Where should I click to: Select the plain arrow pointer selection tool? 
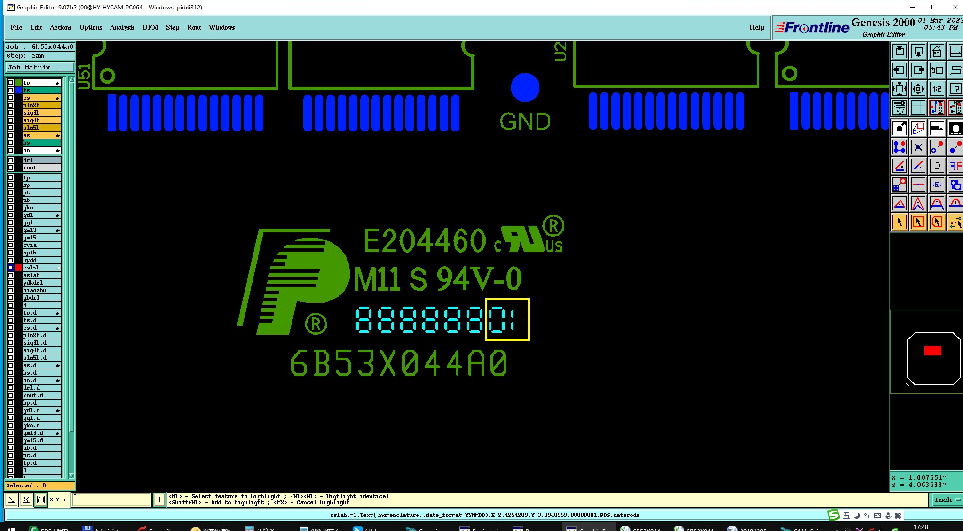[899, 222]
